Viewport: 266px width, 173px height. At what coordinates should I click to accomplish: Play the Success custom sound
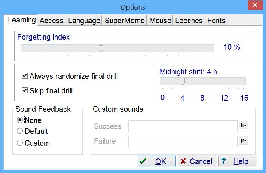pos(244,126)
